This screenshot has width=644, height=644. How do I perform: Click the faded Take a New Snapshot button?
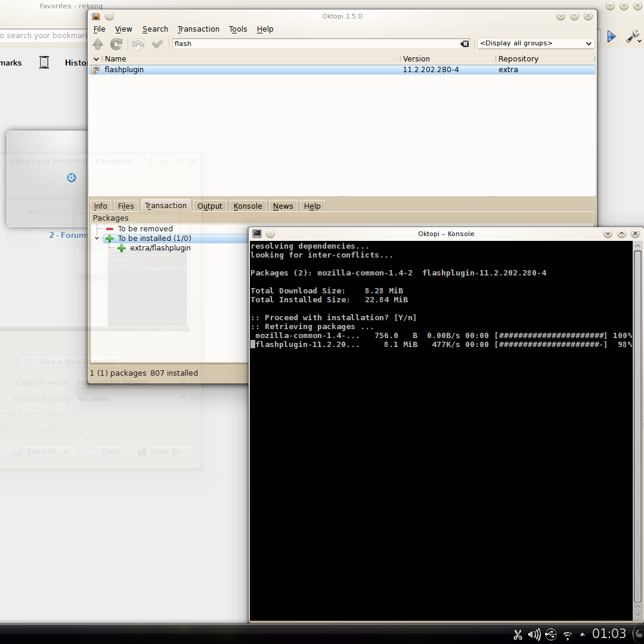click(72, 361)
